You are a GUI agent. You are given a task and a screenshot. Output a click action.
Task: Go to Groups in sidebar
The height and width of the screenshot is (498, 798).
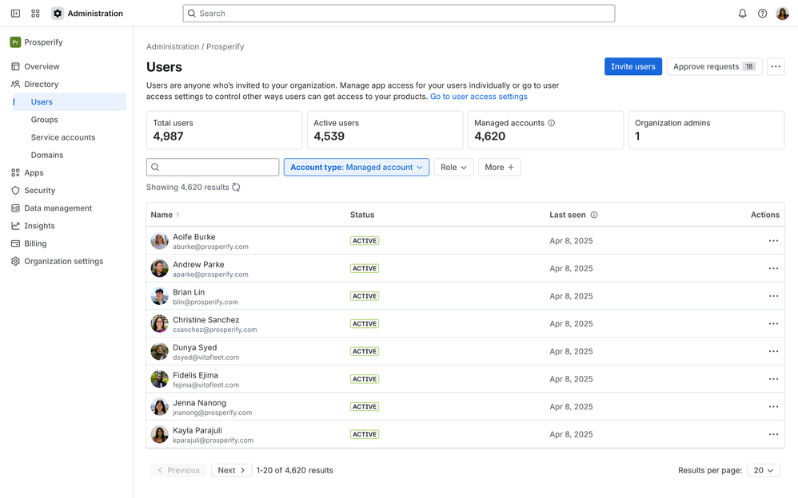point(44,120)
